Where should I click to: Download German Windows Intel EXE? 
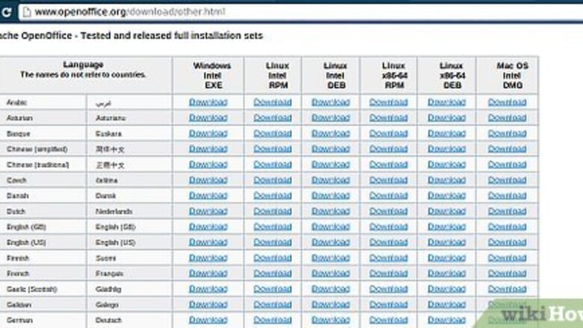tap(208, 320)
